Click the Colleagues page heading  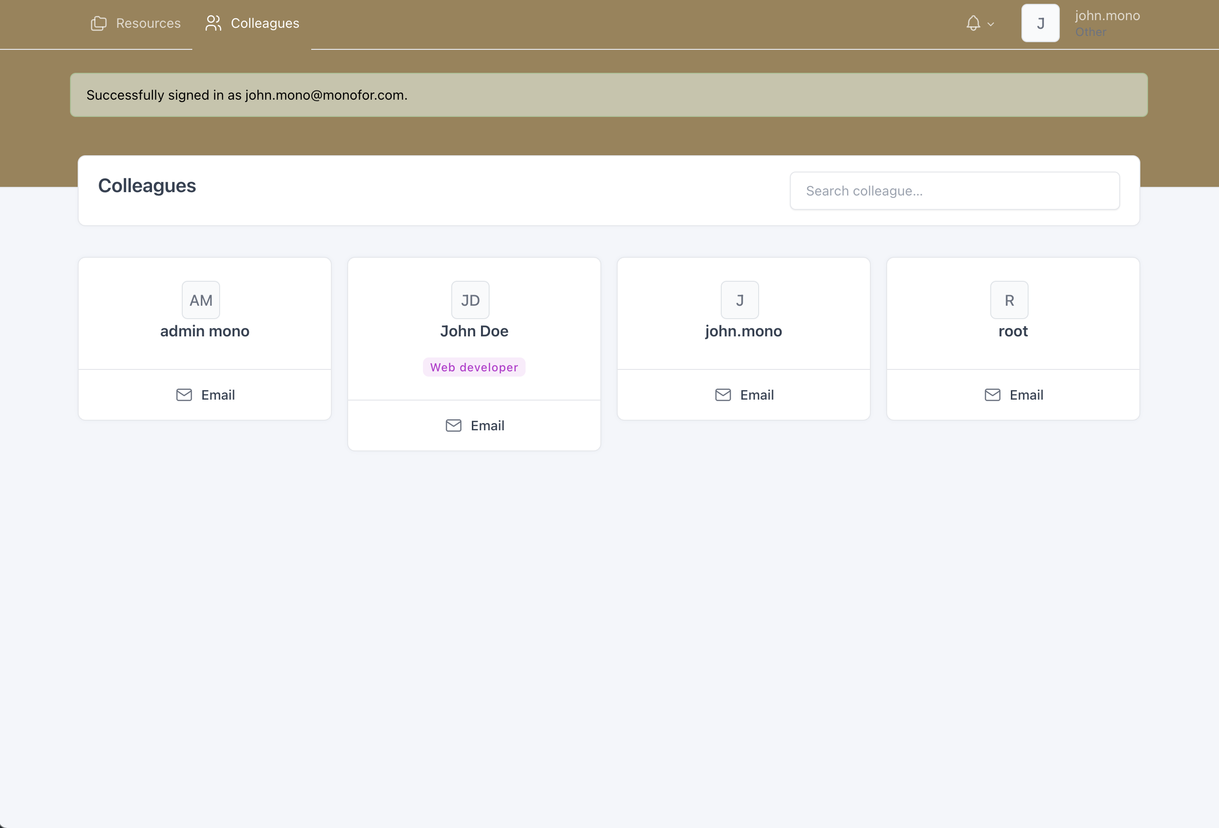[147, 186]
